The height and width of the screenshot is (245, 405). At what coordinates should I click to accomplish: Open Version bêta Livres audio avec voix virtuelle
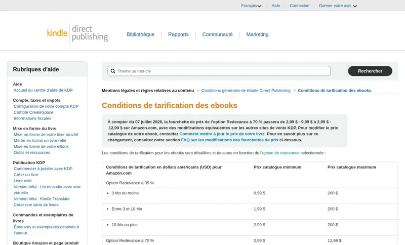[47, 190]
